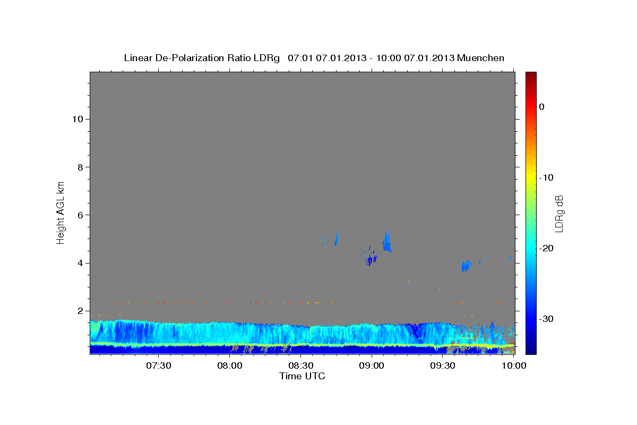Click the 'LDRg dB' colorbar label
Screen dimensions: 637x425
(x=558, y=214)
